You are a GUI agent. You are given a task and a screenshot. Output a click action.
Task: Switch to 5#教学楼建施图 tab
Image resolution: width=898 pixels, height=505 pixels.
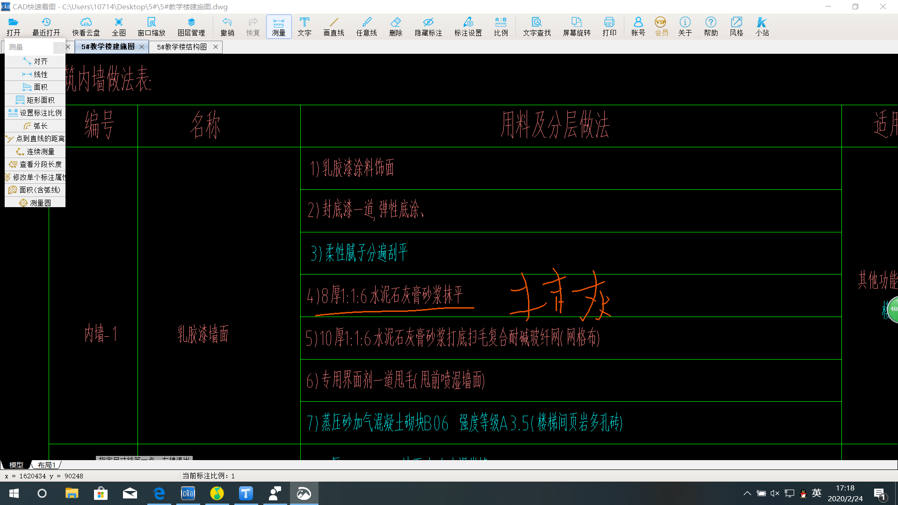(x=108, y=47)
